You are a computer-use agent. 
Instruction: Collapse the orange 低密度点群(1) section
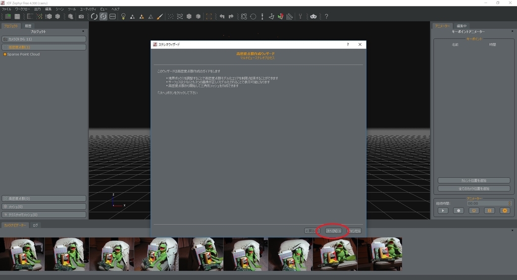pos(44,47)
